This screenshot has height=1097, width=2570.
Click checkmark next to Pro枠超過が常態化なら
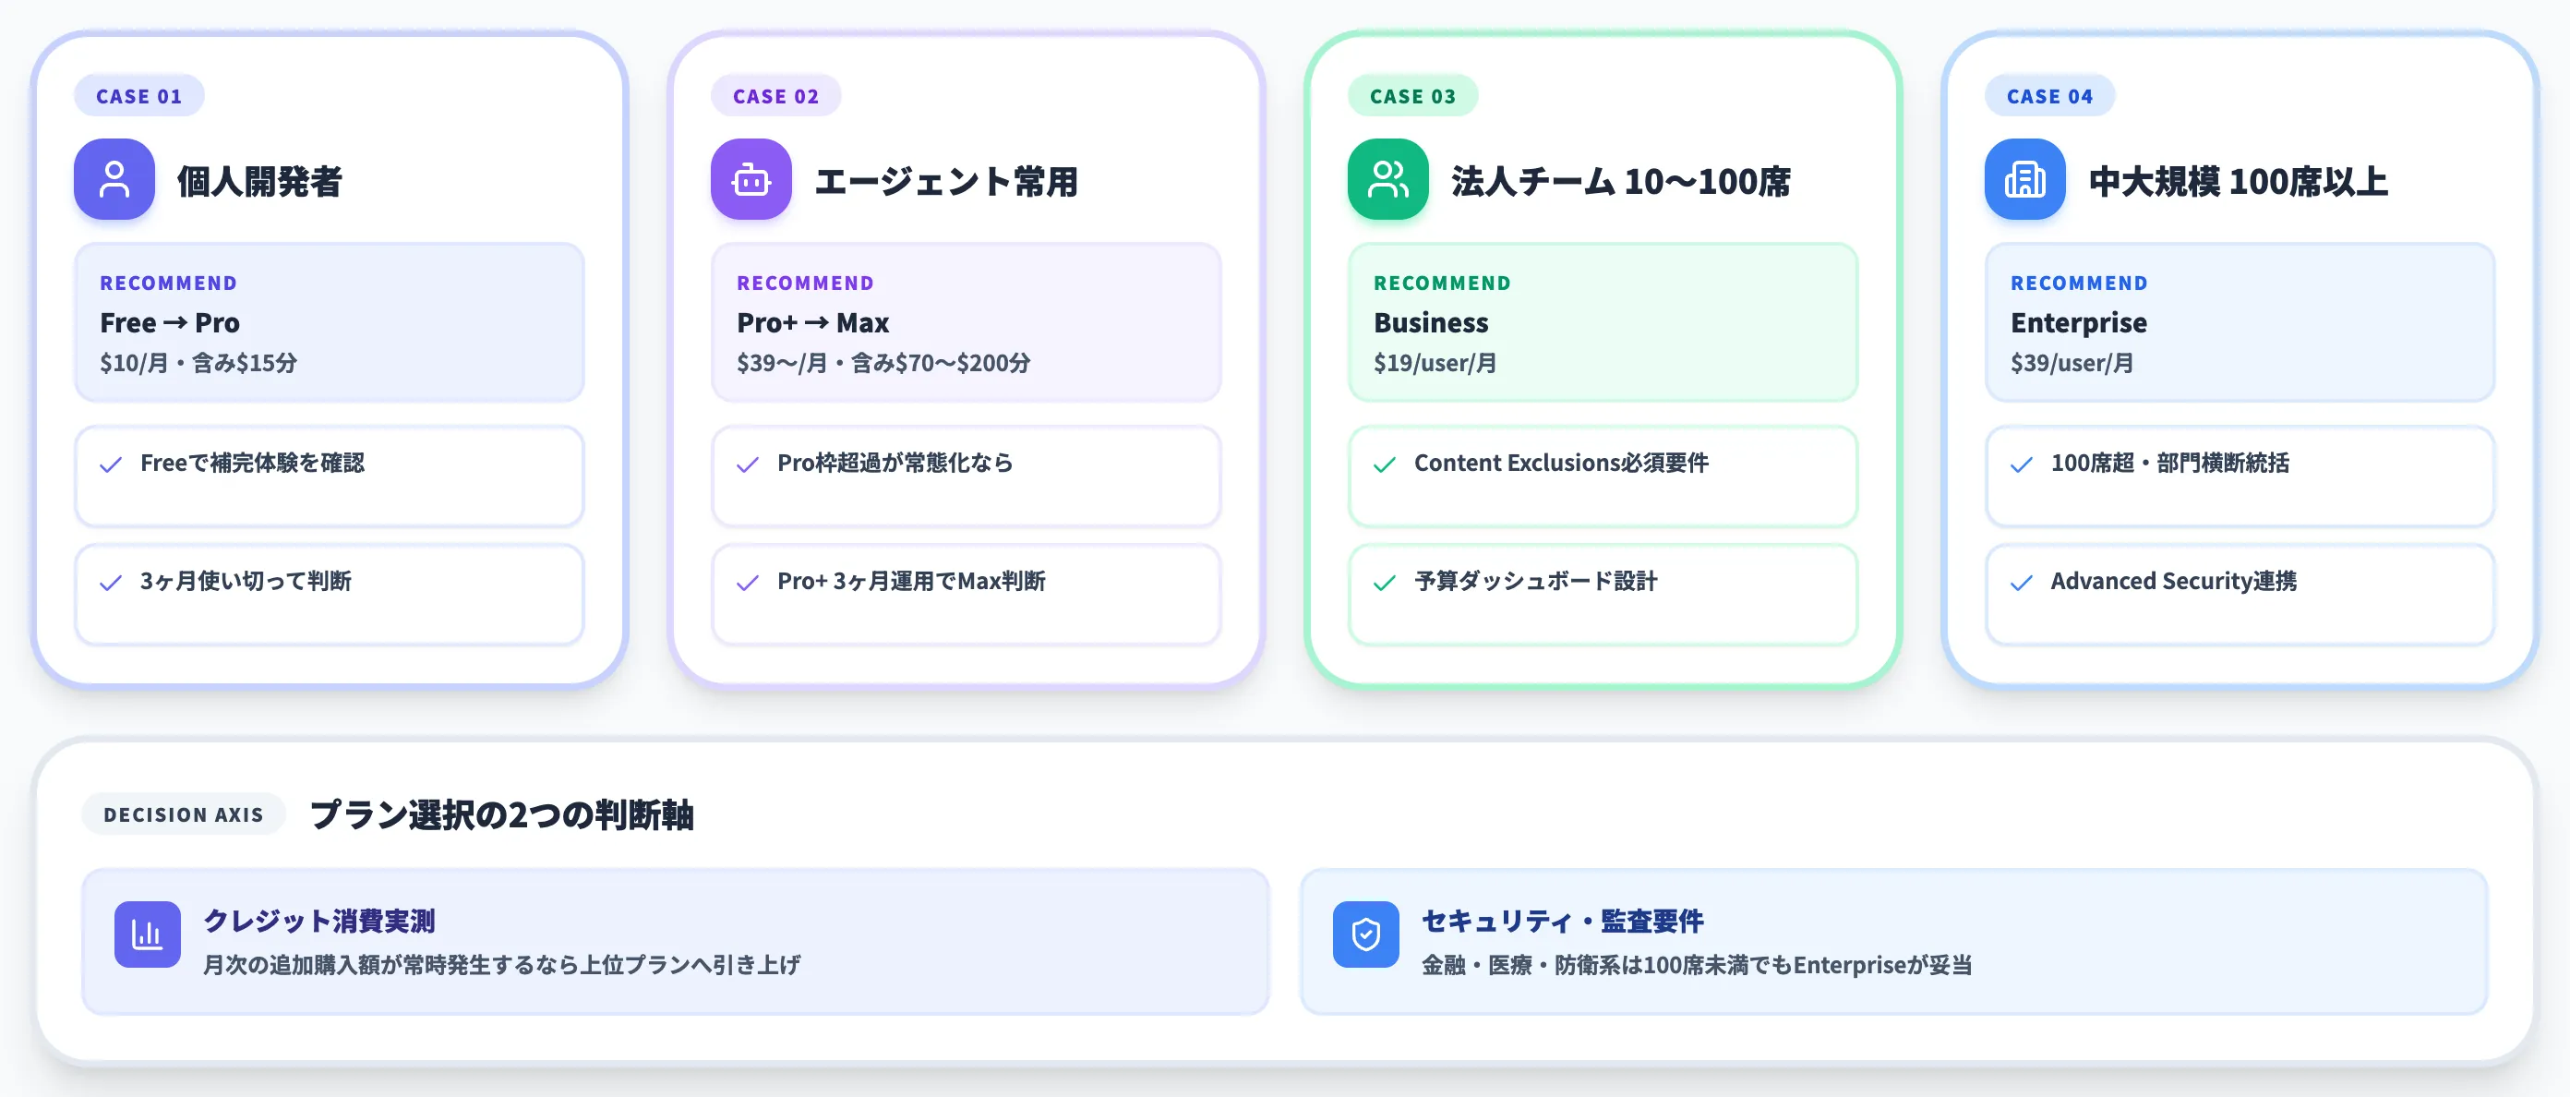click(x=747, y=464)
